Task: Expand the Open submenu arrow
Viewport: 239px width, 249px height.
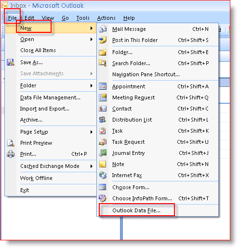Action: pos(92,40)
